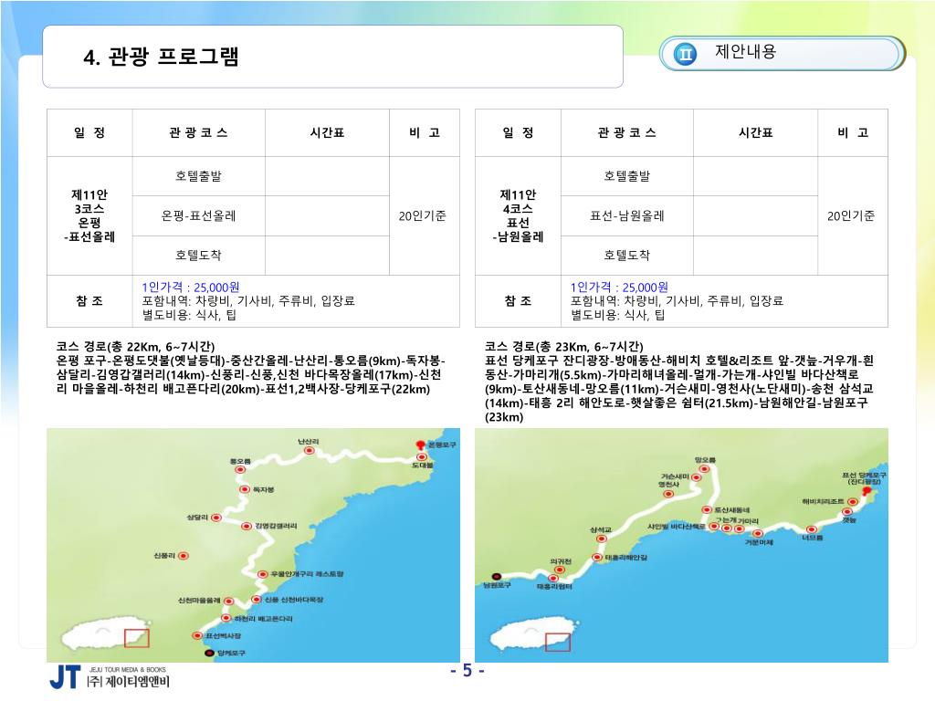This screenshot has height=701, width=935.
Task: Click the '|주| 제이티엠앤비' company name
Action: (x=128, y=681)
